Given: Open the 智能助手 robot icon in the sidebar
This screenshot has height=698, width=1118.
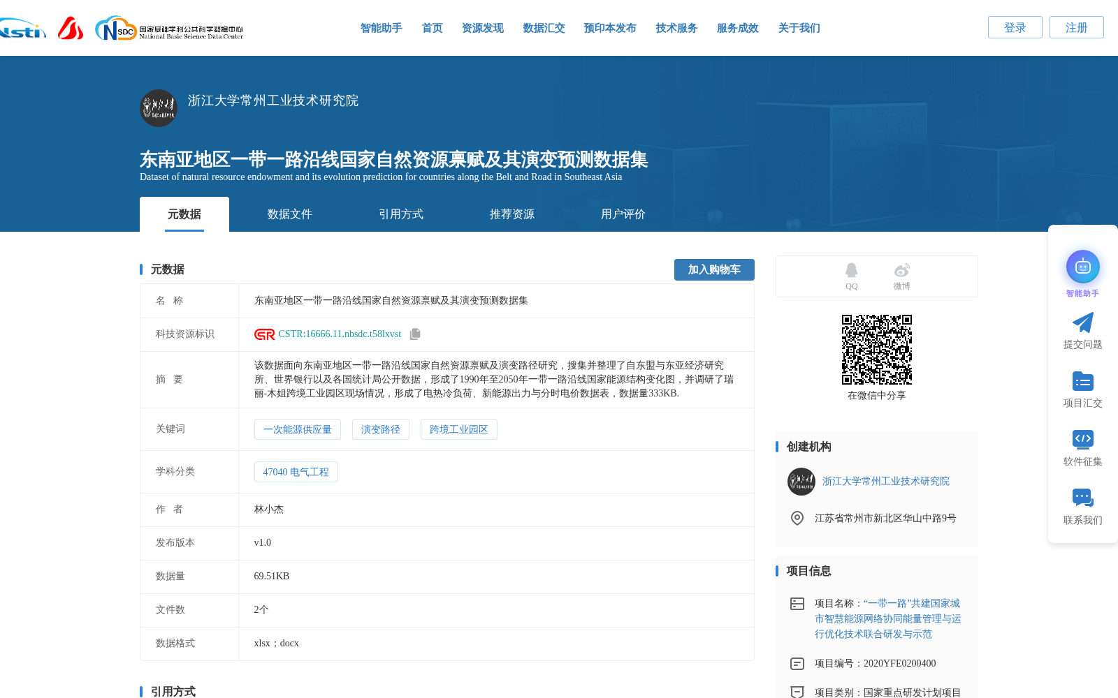Looking at the screenshot, I should pyautogui.click(x=1083, y=267).
